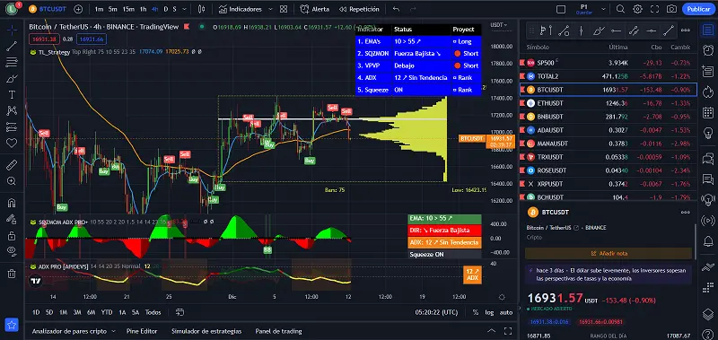The height and width of the screenshot is (340, 718).
Task: Open indicator templates grid icon
Action: click(284, 9)
